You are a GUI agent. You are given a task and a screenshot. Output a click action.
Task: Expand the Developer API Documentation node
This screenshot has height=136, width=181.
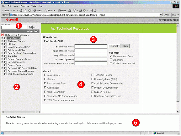click(x=2, y=68)
